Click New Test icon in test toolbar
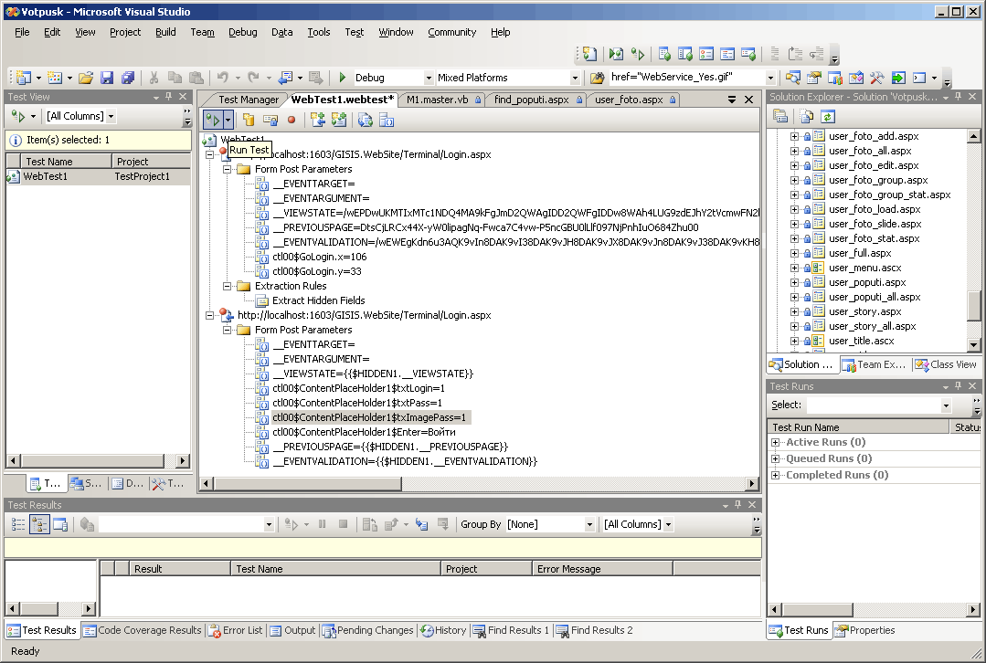The height and width of the screenshot is (663, 986). click(589, 54)
